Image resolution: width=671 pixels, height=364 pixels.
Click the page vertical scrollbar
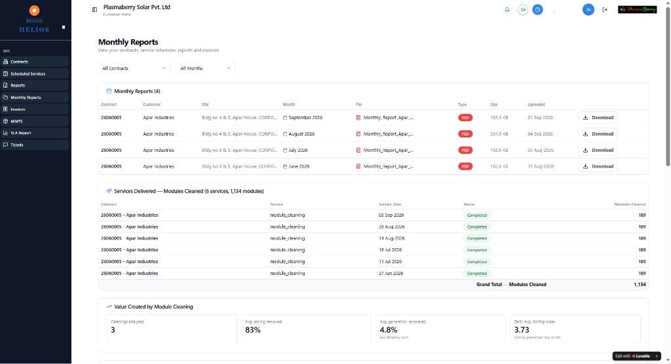pyautogui.click(x=668, y=86)
